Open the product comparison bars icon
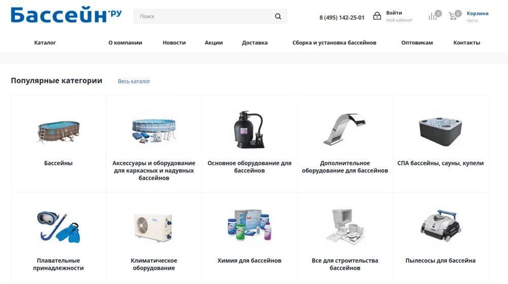The width and height of the screenshot is (508, 284). (x=432, y=17)
